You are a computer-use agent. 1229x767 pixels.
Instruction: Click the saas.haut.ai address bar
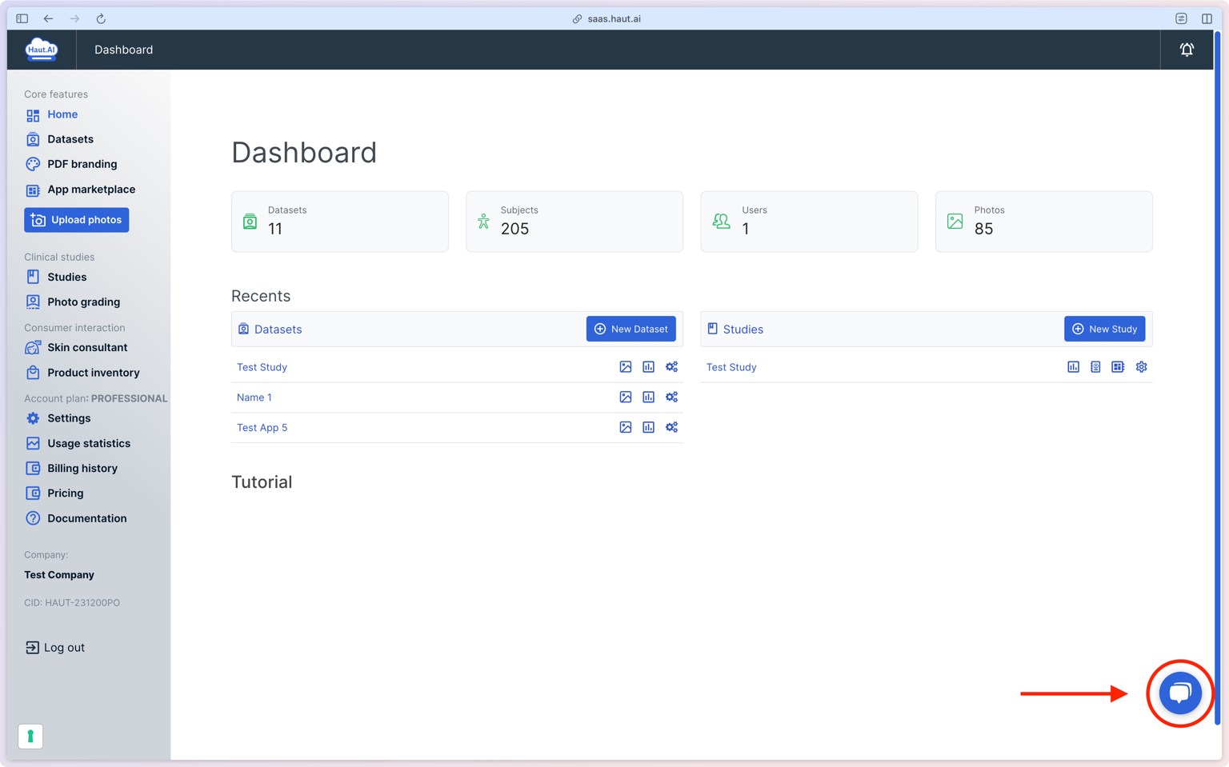(x=614, y=18)
